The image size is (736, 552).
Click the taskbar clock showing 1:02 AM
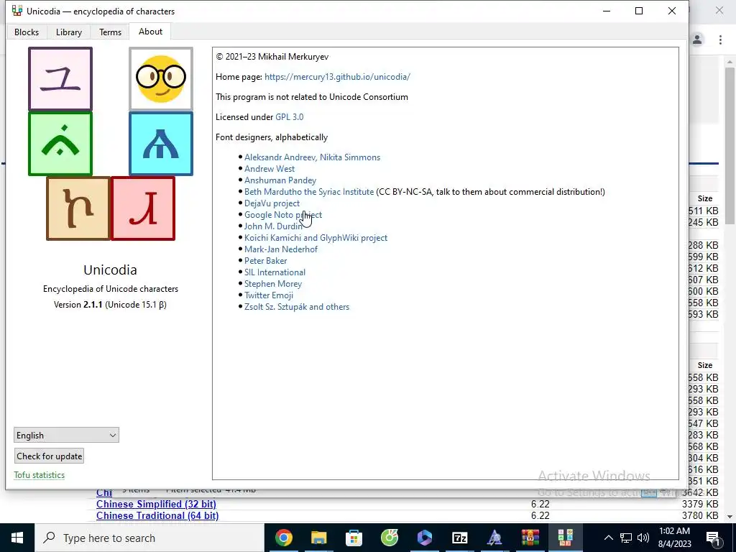(674, 538)
